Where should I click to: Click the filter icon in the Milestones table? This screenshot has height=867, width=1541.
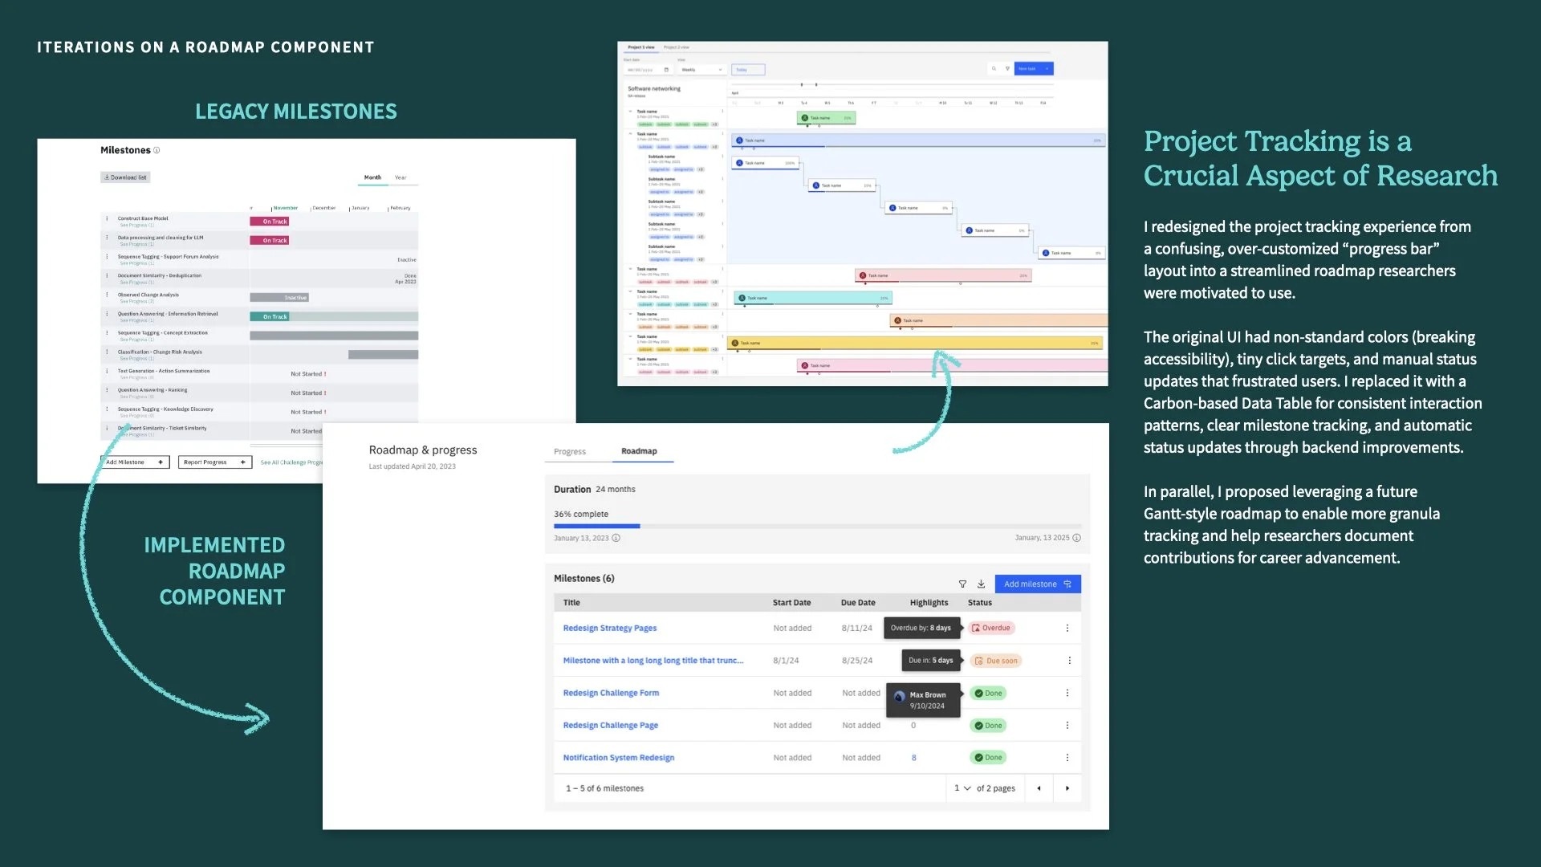(x=962, y=584)
